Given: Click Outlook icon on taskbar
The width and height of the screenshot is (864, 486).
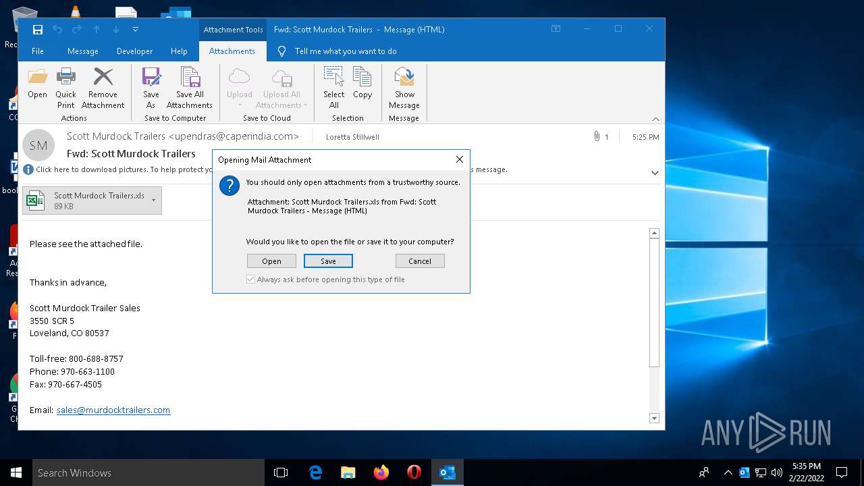Looking at the screenshot, I should (448, 473).
